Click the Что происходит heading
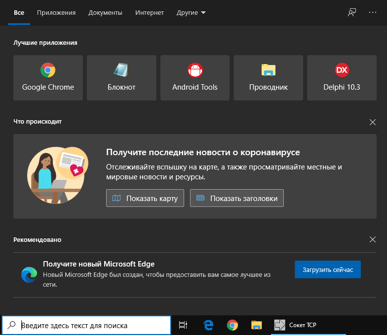Viewport: 387px width, 335px height. (x=38, y=121)
